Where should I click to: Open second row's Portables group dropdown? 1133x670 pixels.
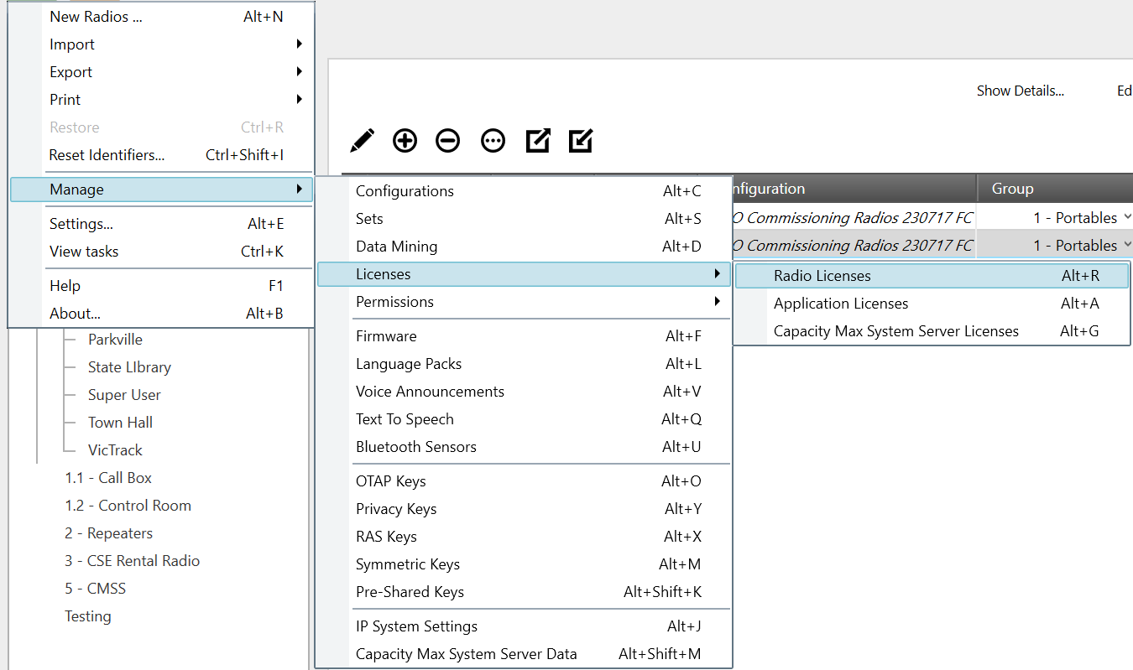pos(1125,245)
